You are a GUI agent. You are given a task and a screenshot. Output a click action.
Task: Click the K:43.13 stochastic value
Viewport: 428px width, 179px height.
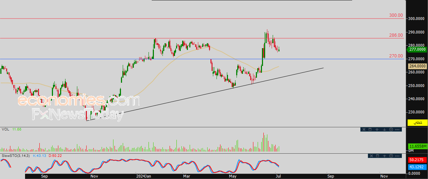coord(39,155)
